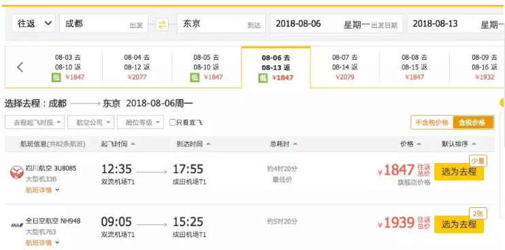Select the 08-06 to 08-13 date tab

pyautogui.click(x=276, y=67)
